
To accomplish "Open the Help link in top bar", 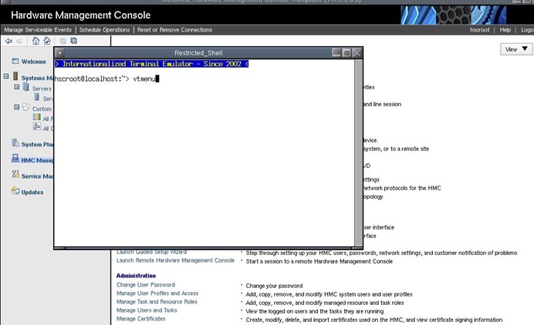I will pyautogui.click(x=505, y=30).
